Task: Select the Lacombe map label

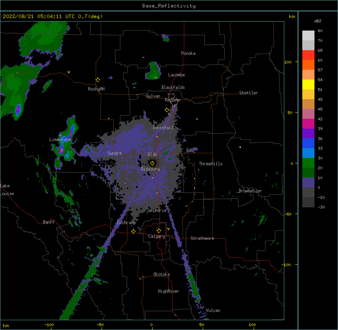Action: 176,75
